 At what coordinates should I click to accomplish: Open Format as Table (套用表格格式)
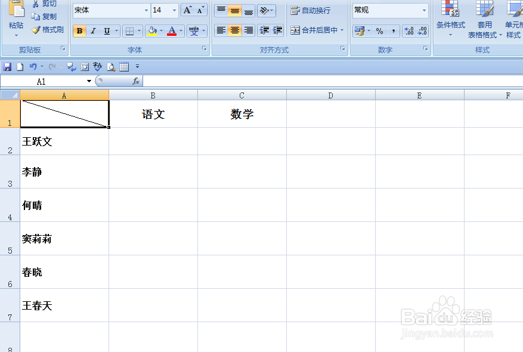(x=484, y=19)
